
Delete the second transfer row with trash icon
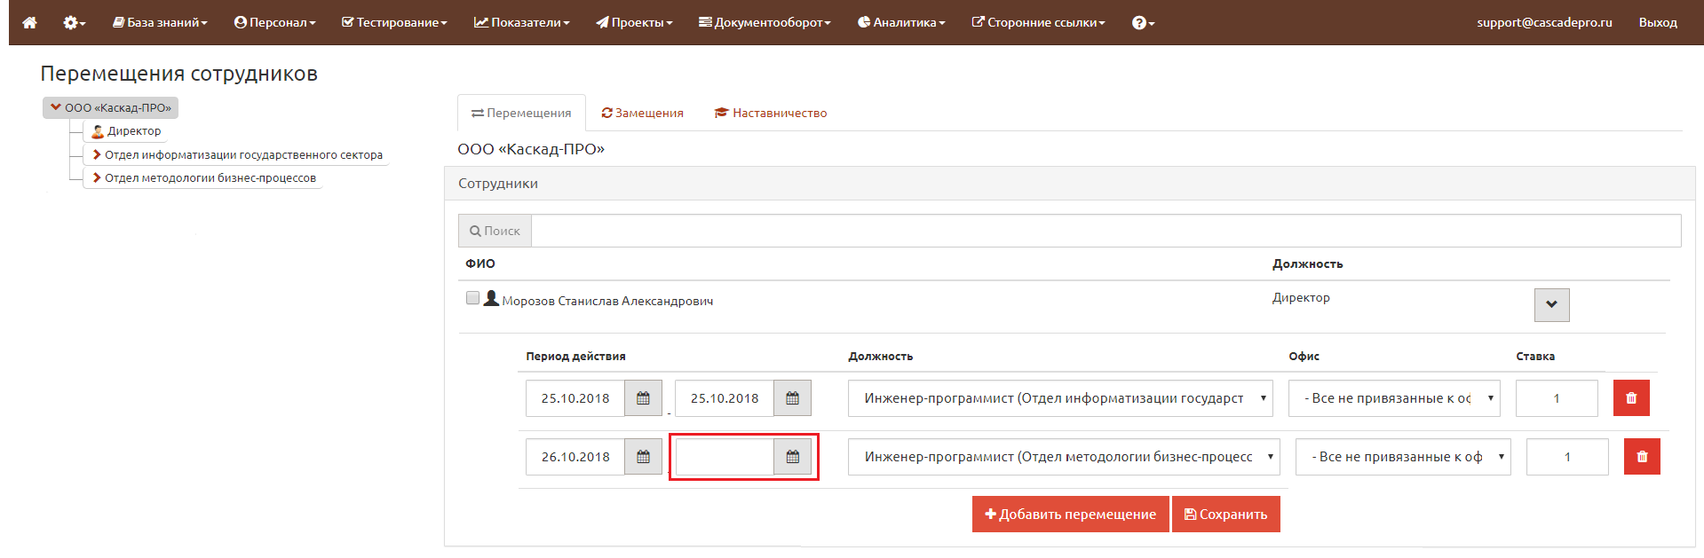click(1642, 457)
